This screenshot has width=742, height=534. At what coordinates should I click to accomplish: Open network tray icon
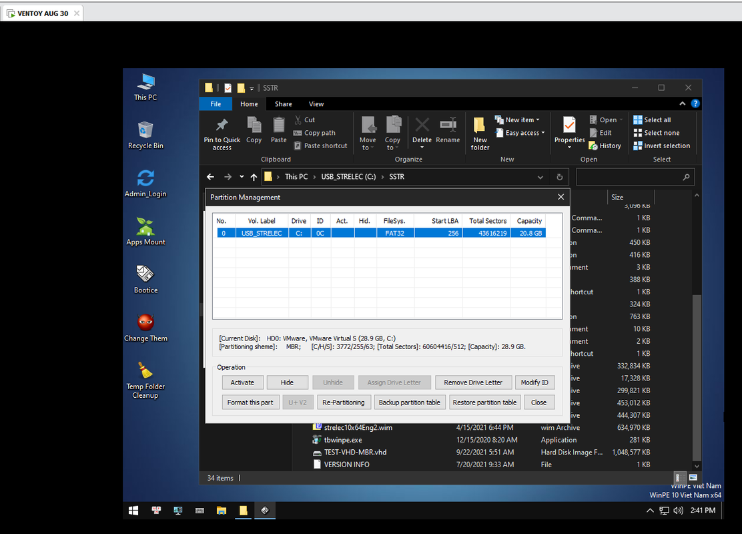[x=665, y=511]
